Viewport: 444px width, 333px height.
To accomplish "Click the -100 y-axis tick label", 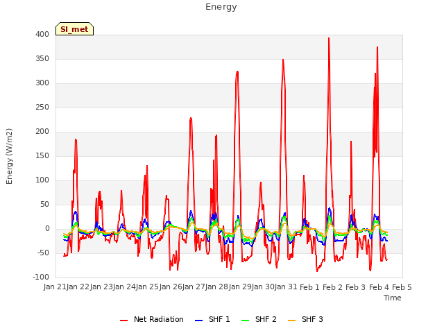I will click(41, 277).
